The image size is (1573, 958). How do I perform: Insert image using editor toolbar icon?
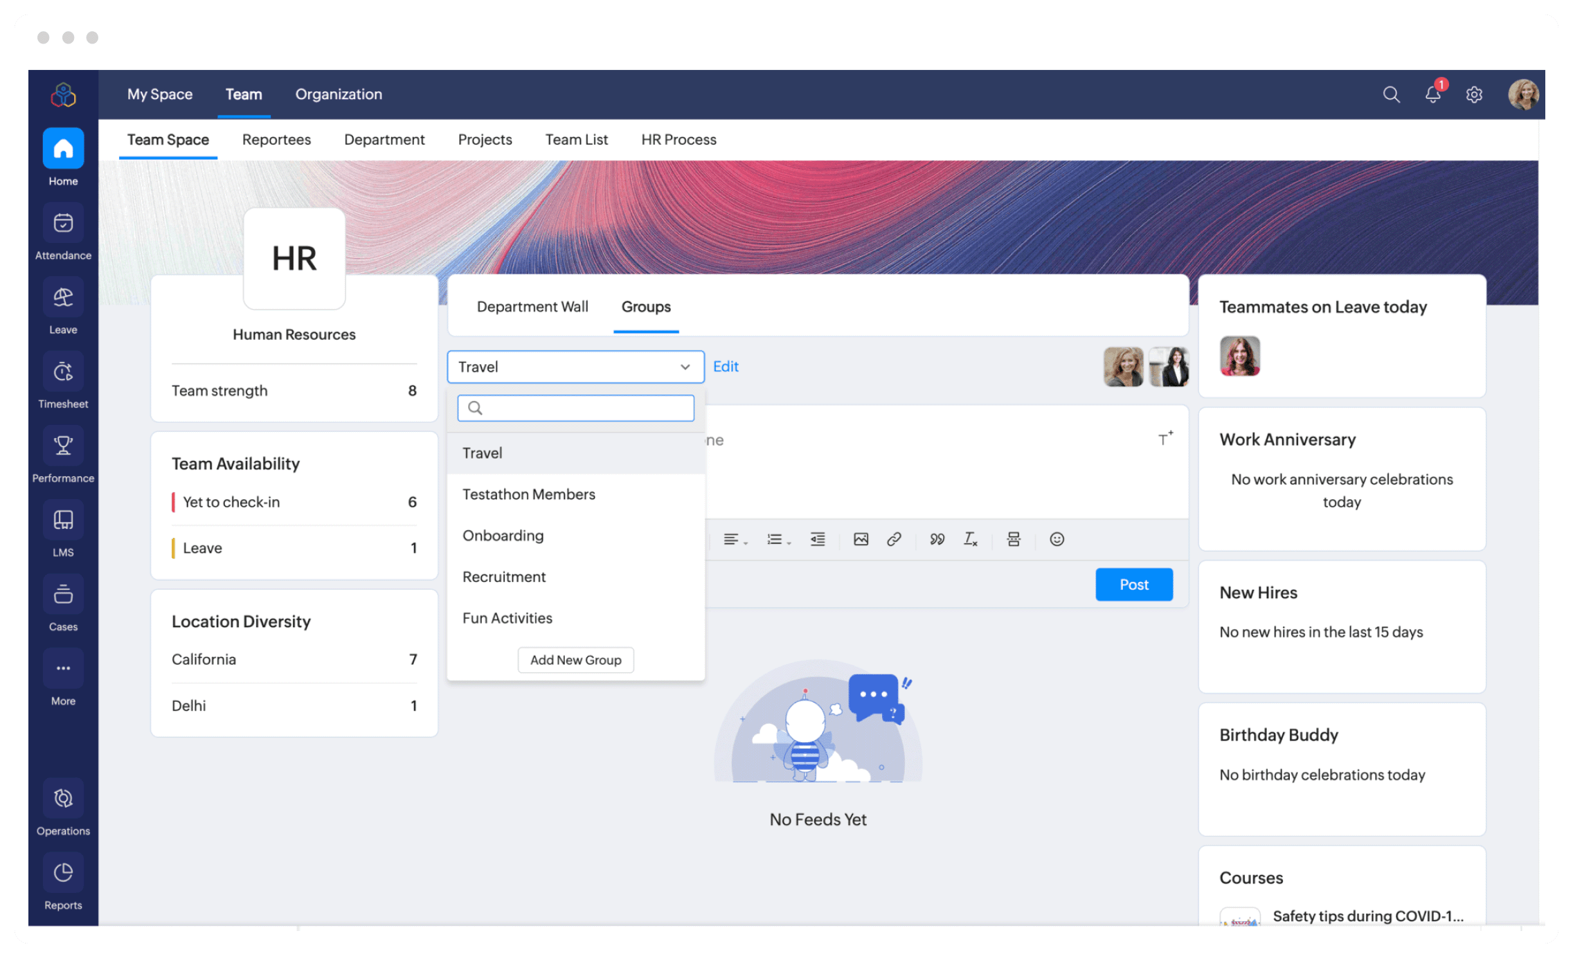861,539
